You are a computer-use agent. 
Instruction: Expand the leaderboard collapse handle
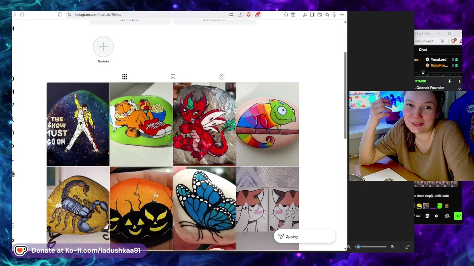(423, 72)
